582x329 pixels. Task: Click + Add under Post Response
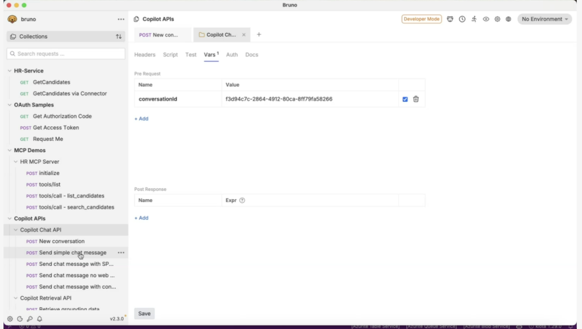click(x=142, y=218)
